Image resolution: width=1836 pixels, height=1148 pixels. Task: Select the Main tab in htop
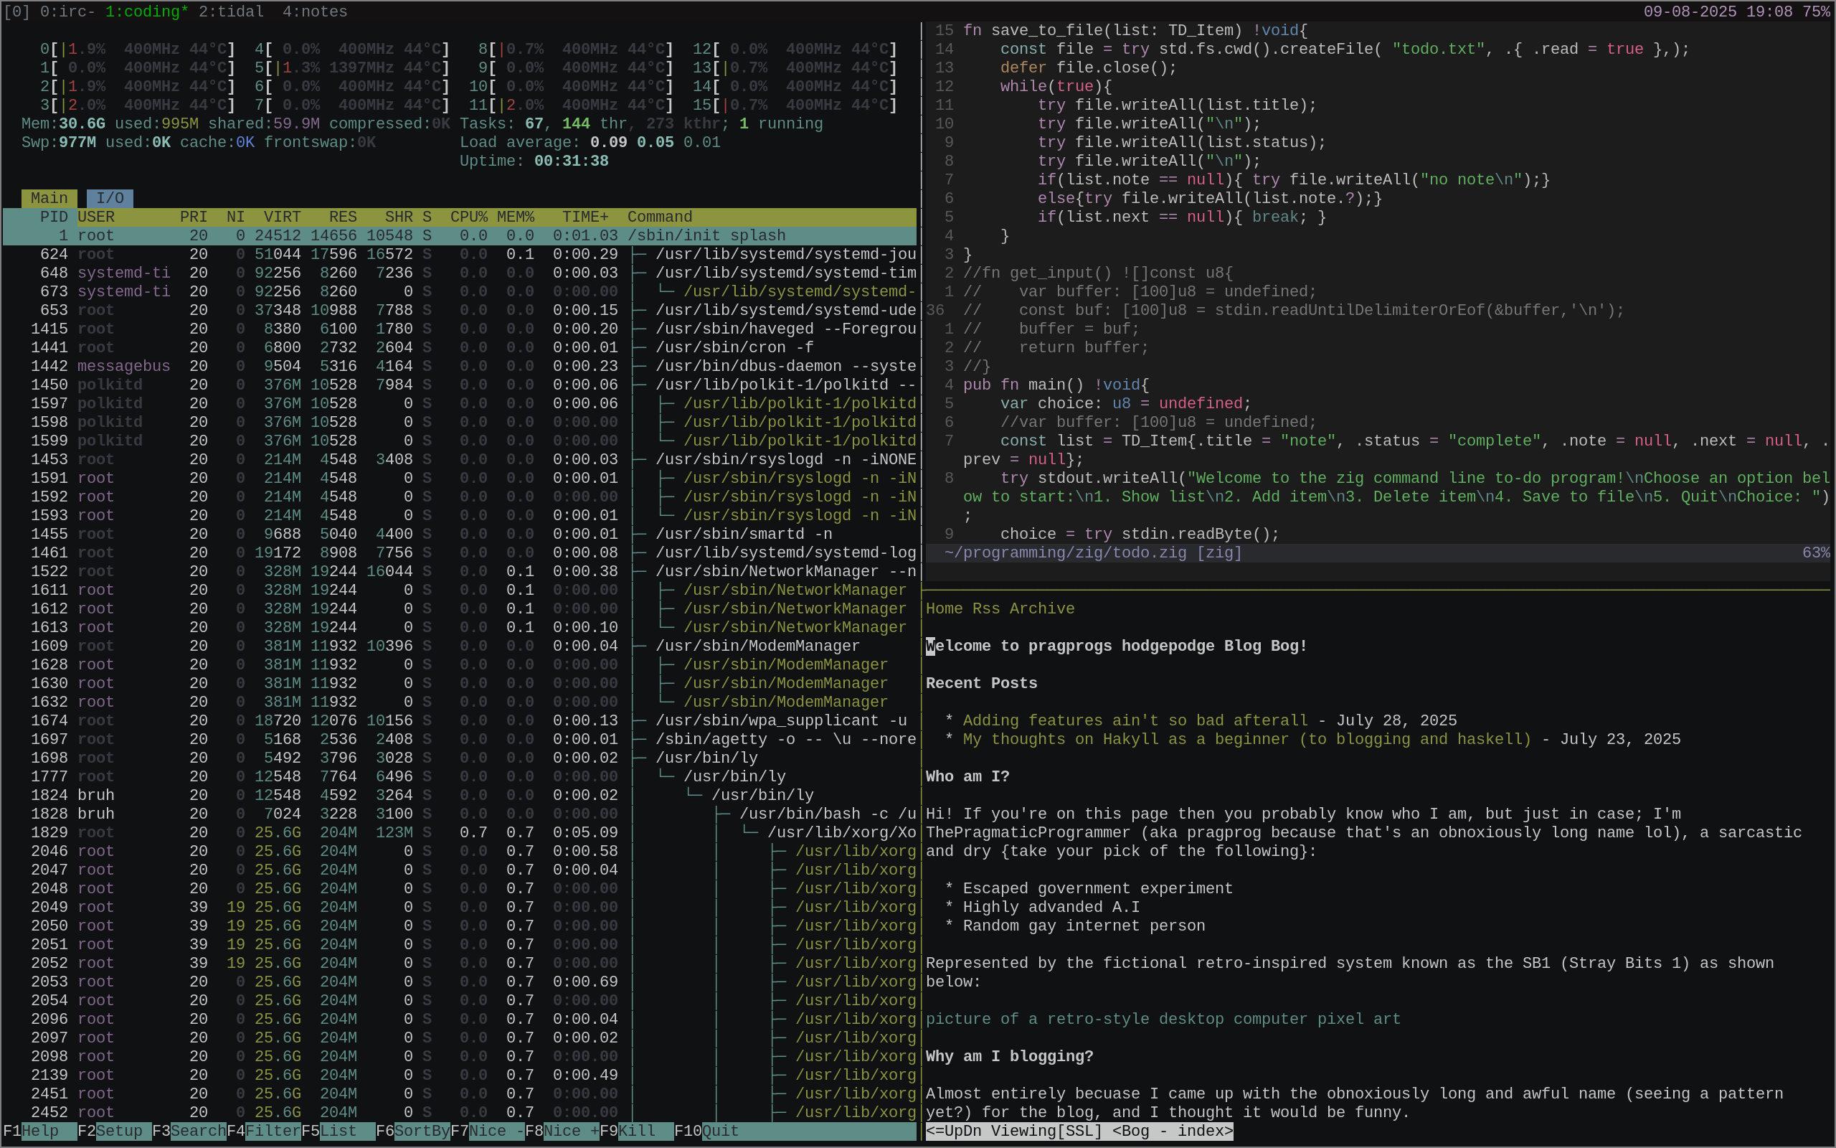pyautogui.click(x=49, y=198)
